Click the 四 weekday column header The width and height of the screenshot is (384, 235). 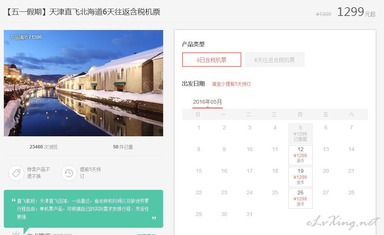(x=300, y=114)
